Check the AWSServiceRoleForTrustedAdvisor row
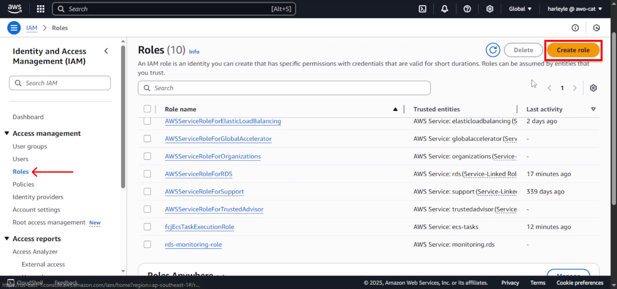 pyautogui.click(x=147, y=209)
